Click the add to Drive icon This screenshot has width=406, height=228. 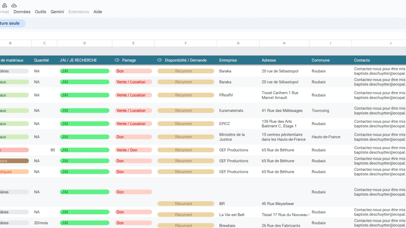[5, 5]
